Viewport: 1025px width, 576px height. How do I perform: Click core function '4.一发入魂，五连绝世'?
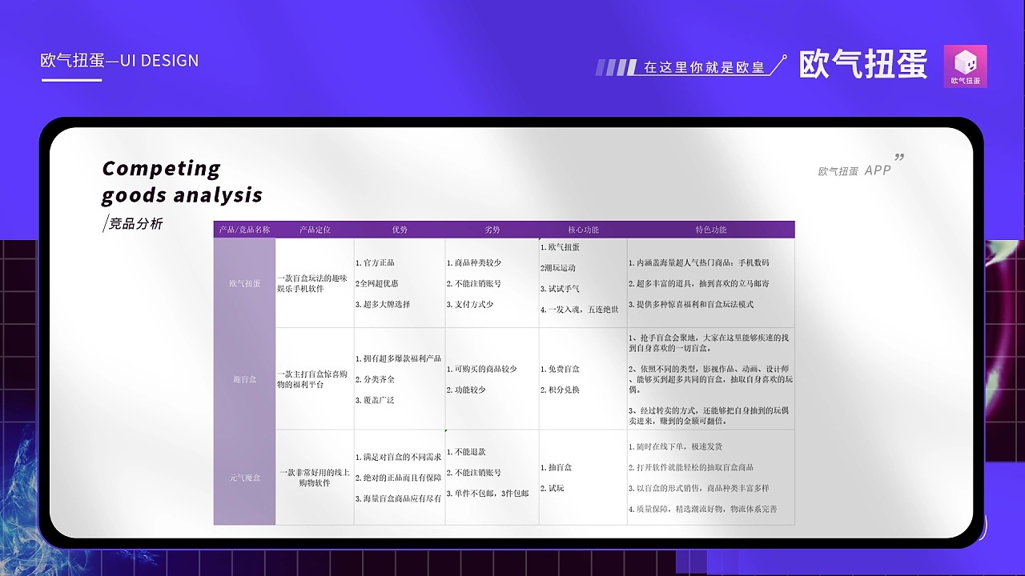pyautogui.click(x=580, y=310)
